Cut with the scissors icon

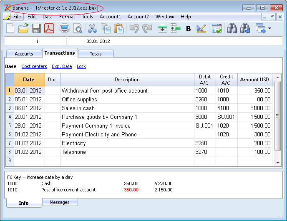pyautogui.click(x=92, y=28)
